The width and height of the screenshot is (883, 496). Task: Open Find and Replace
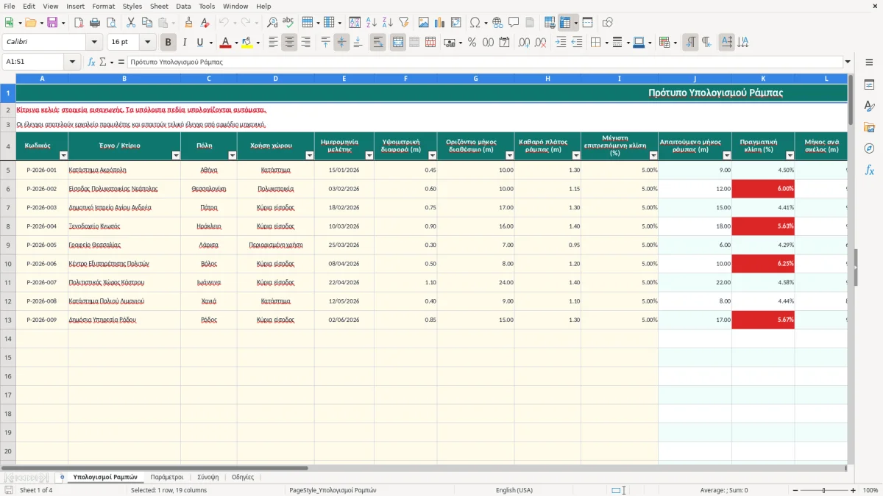tap(272, 23)
